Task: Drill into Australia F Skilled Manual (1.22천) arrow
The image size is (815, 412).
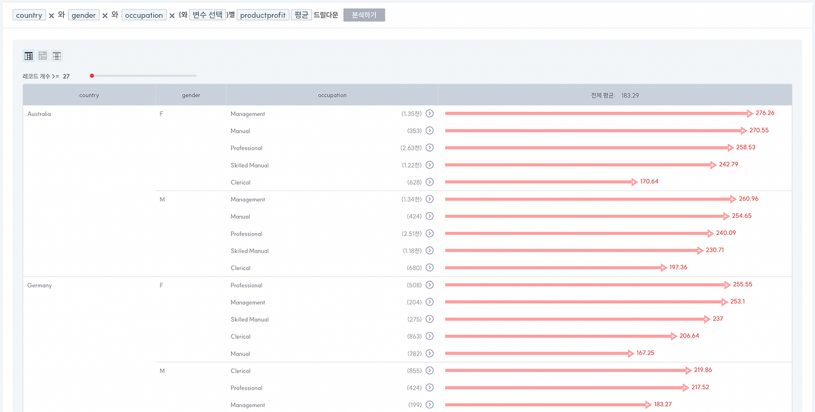Action: pos(429,165)
